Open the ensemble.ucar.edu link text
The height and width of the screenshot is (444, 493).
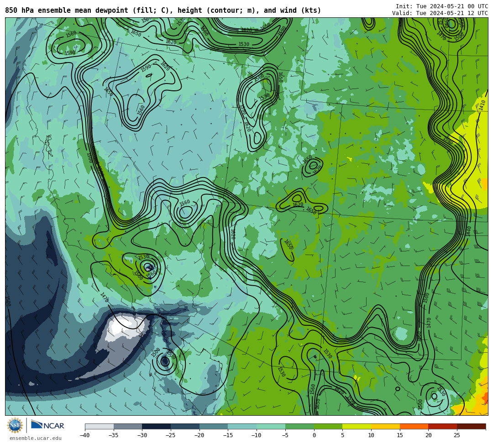[35, 438]
